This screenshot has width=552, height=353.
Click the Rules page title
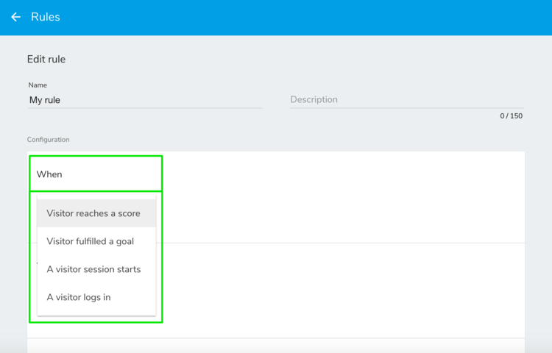pyautogui.click(x=46, y=17)
